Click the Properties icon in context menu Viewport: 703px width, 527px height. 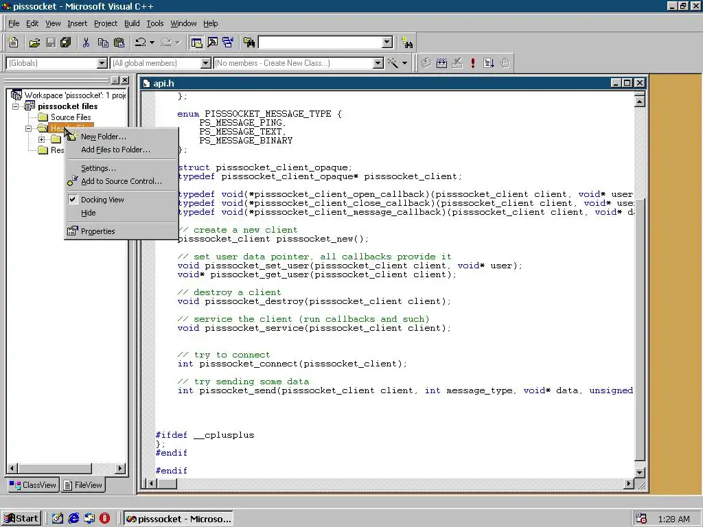tap(72, 231)
